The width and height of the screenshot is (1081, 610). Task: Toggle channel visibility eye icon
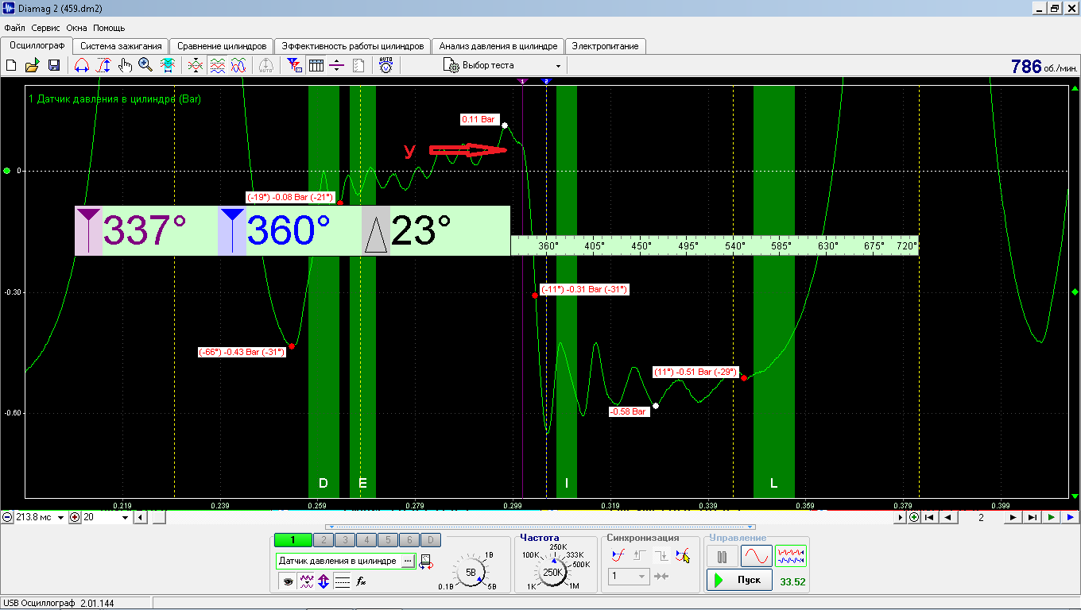(288, 581)
